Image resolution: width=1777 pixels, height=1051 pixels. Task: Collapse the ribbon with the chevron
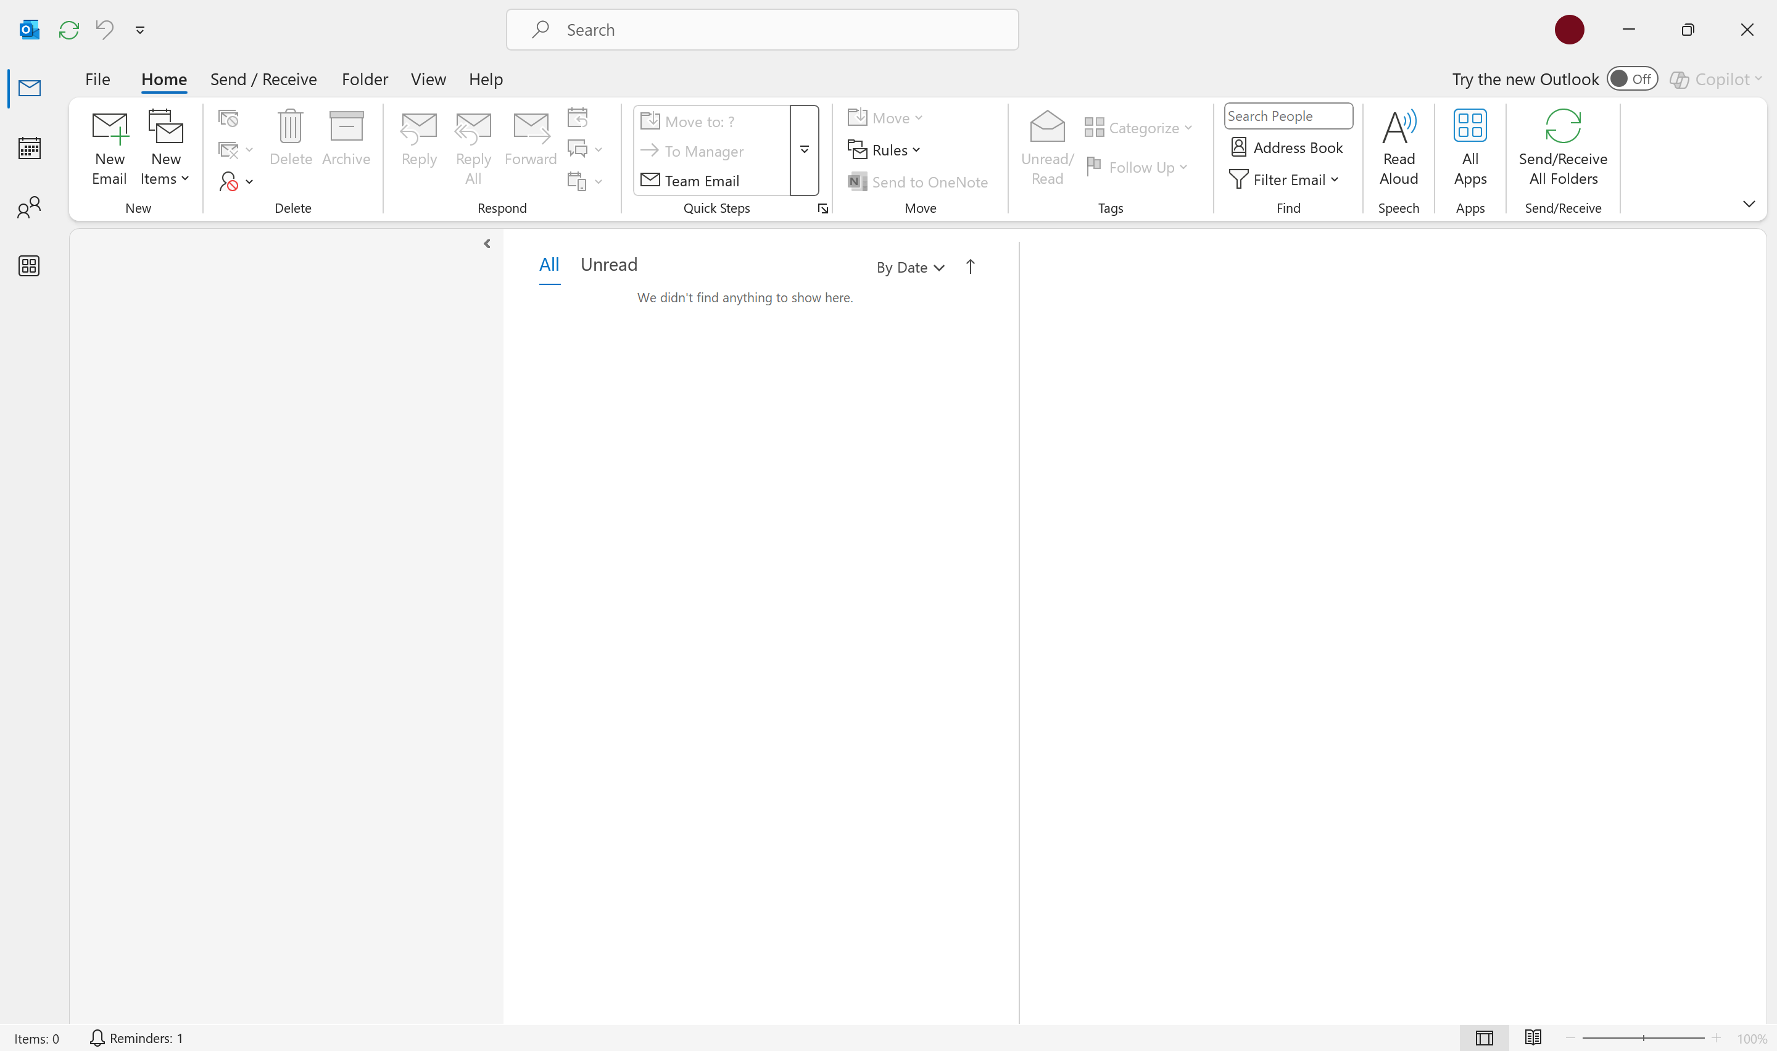1748,204
